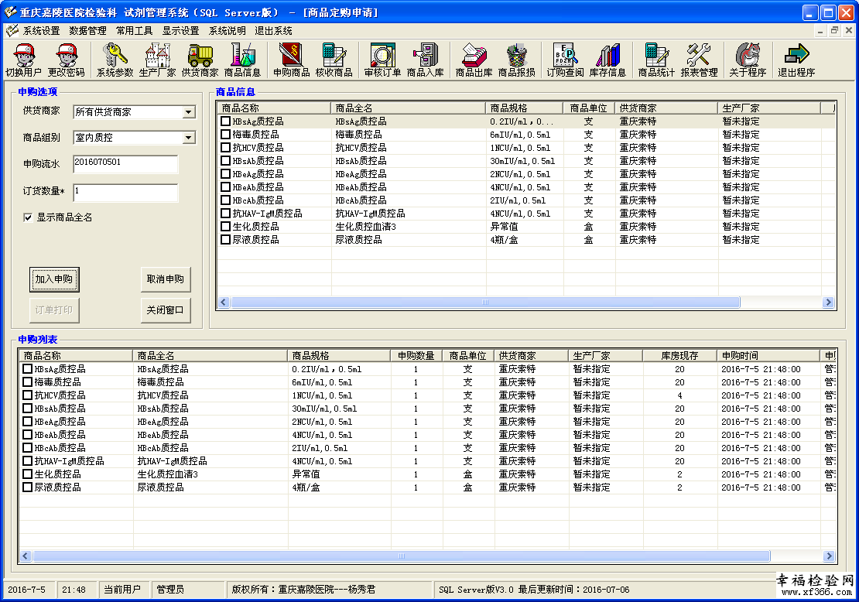Open the 系统设置 menu
This screenshot has height=602, width=859.
[x=41, y=31]
